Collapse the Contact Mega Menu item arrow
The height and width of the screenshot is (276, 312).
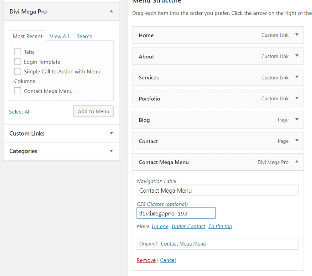(x=297, y=161)
